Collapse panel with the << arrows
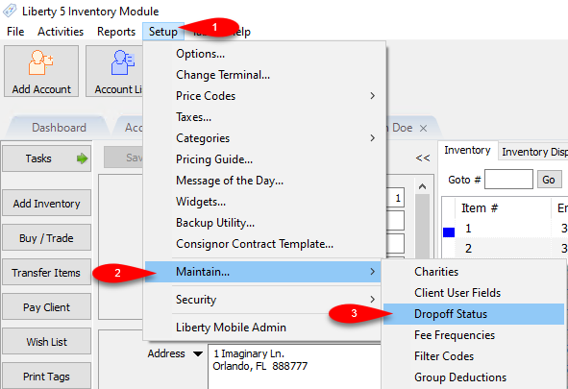 tap(422, 158)
